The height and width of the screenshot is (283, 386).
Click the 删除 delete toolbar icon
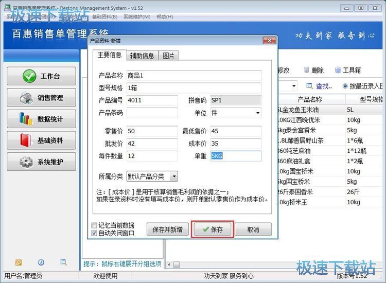click(x=306, y=70)
